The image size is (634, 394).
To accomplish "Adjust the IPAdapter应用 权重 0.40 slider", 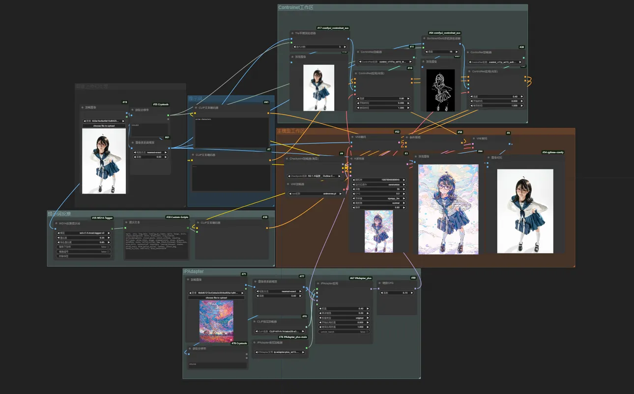I will pyautogui.click(x=344, y=309).
